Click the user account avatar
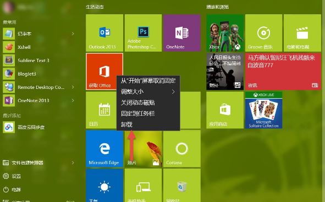 tap(8, 7)
